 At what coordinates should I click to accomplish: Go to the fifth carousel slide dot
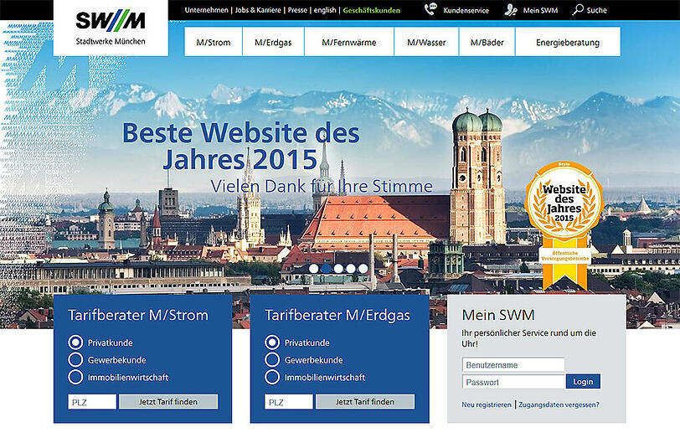point(363,269)
